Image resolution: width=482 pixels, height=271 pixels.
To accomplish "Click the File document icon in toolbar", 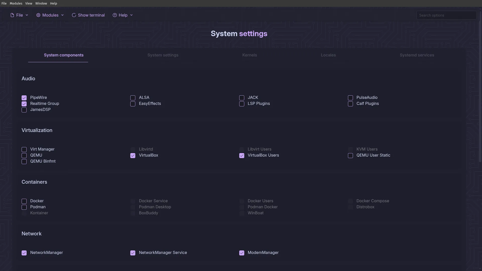I will coord(12,15).
